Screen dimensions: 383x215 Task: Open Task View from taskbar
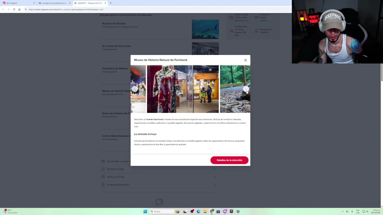point(185,211)
